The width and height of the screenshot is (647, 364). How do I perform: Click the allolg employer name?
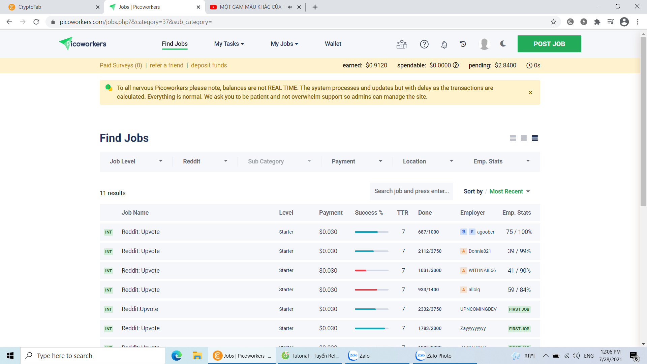[474, 290]
